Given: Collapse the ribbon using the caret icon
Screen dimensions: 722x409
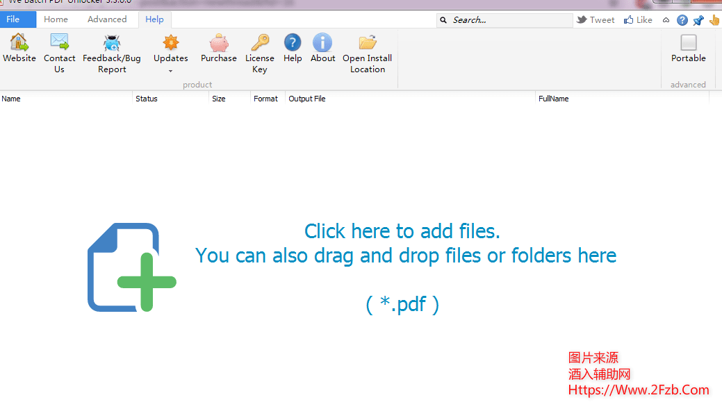Looking at the screenshot, I should tap(666, 20).
